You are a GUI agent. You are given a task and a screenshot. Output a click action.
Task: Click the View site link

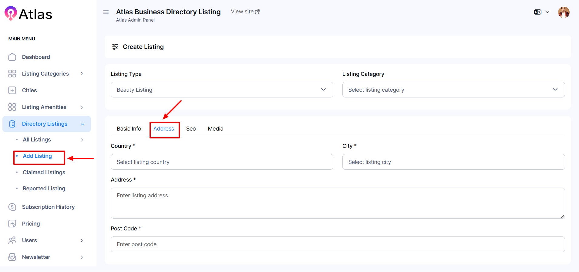[x=245, y=12]
